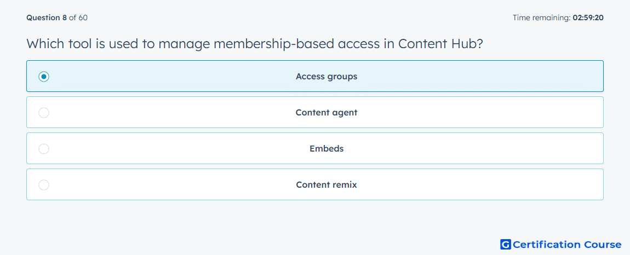Pick the Embeds radio button
The width and height of the screenshot is (630, 255).
click(44, 149)
